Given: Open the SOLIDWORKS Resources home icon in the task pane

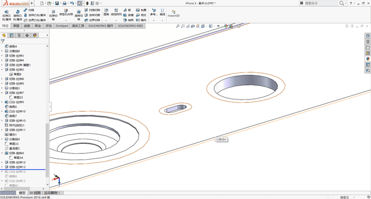Looking at the screenshot, I should (x=368, y=36).
